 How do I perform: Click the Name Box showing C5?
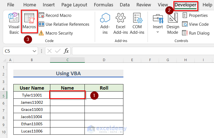[18, 51]
